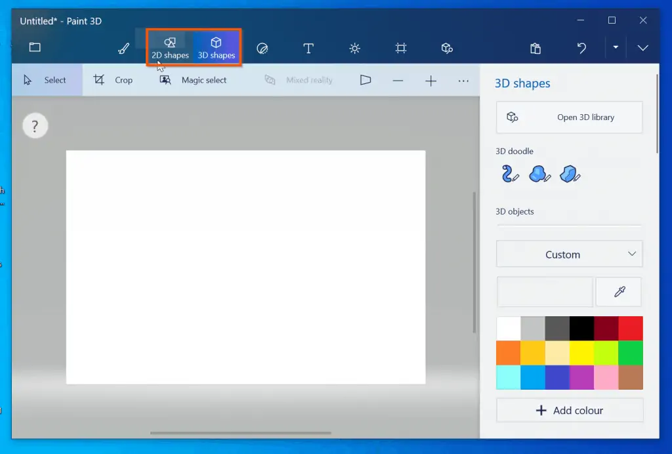Open the Menu with the folder icon
Screen dimensions: 672x454
pyautogui.click(x=34, y=47)
